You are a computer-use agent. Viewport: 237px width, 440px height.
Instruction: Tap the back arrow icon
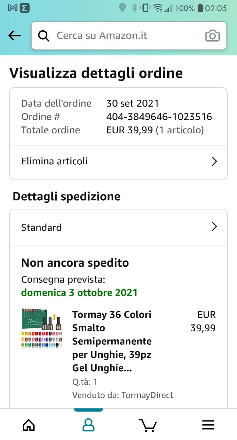click(x=14, y=35)
